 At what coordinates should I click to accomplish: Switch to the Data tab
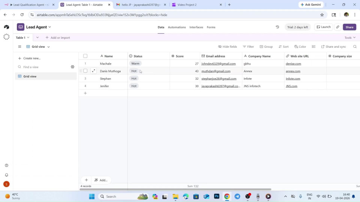point(161,27)
